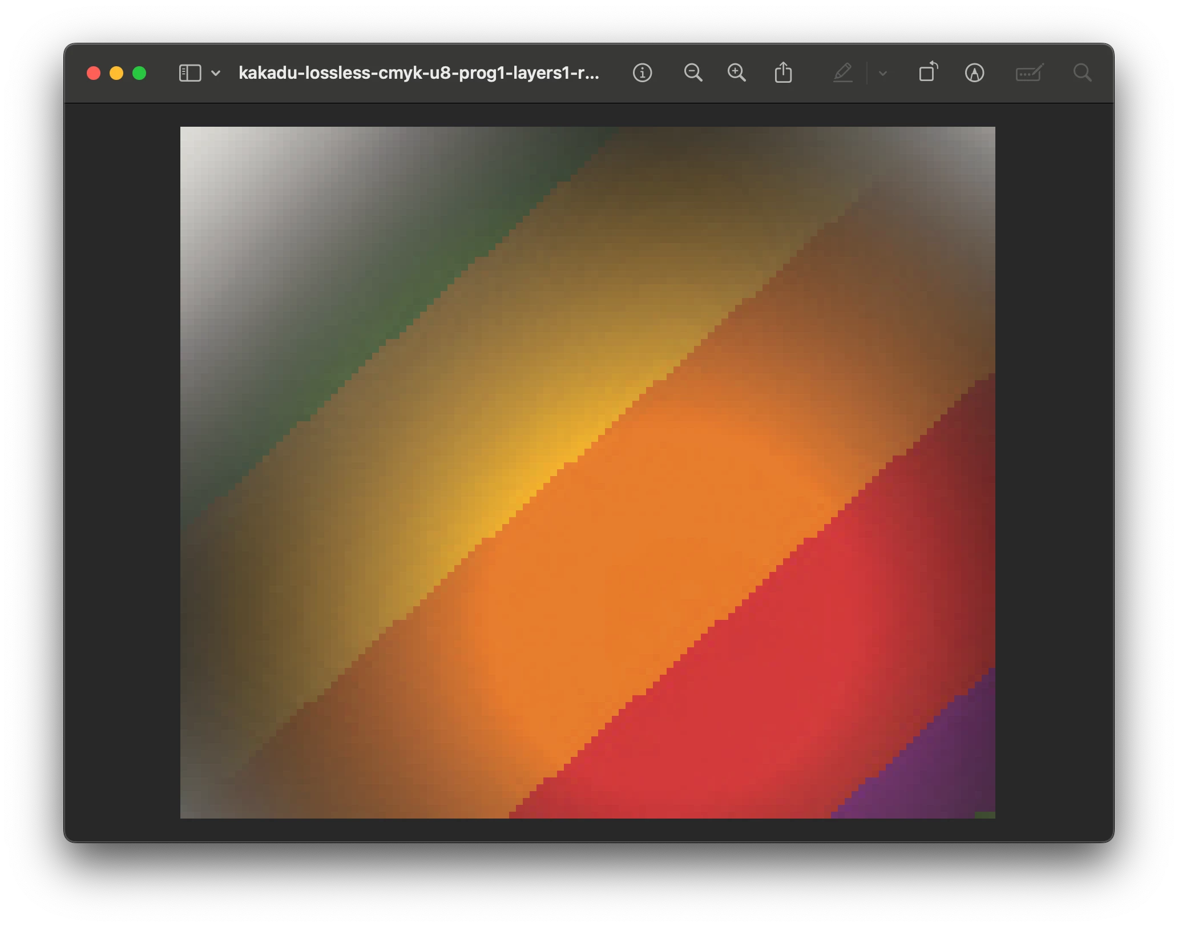Toggle the sidebar panel icon
This screenshot has height=927, width=1178.
click(x=189, y=73)
